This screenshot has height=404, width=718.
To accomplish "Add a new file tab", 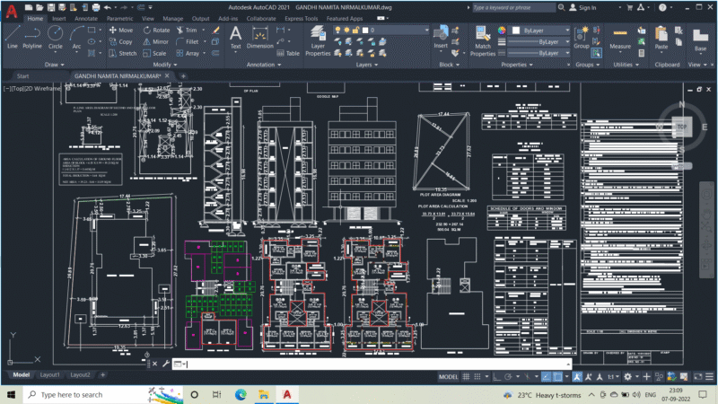I will [183, 76].
